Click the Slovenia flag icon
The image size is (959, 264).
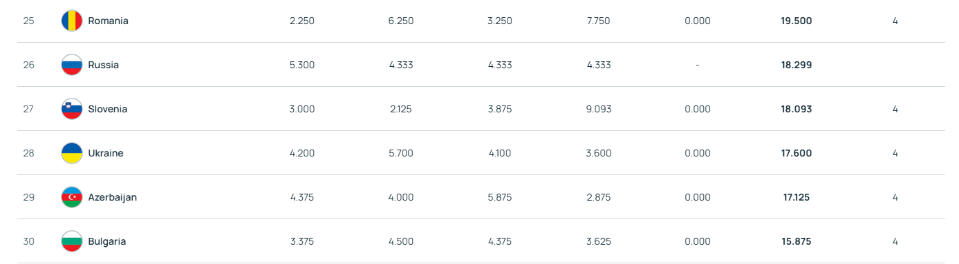click(x=72, y=109)
